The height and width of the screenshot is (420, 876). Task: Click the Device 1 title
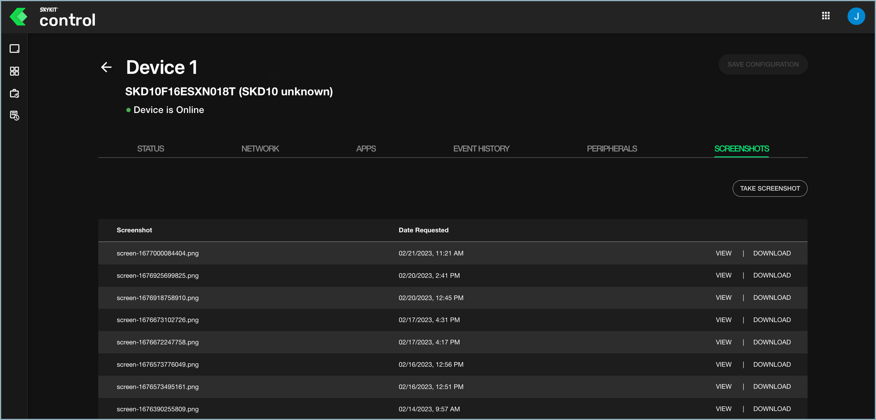162,67
